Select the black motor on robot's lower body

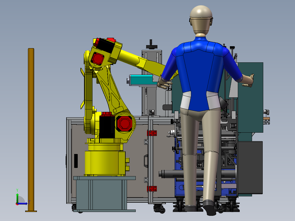107,126
